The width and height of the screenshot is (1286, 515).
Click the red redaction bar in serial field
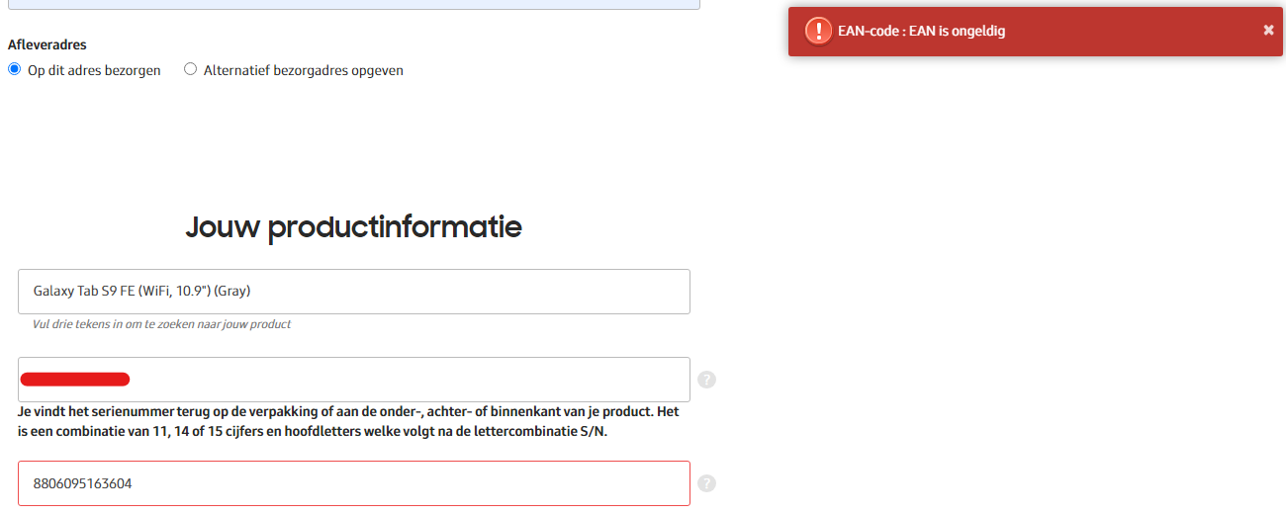click(75, 379)
